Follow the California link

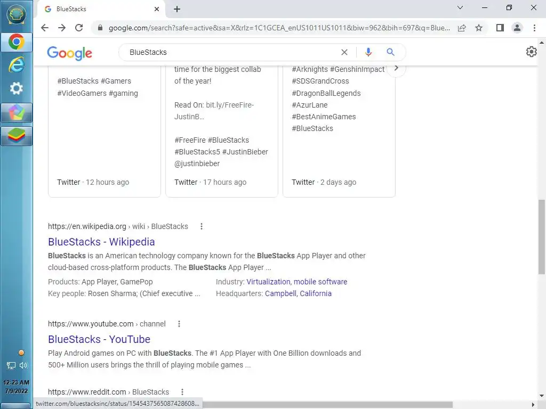316,293
